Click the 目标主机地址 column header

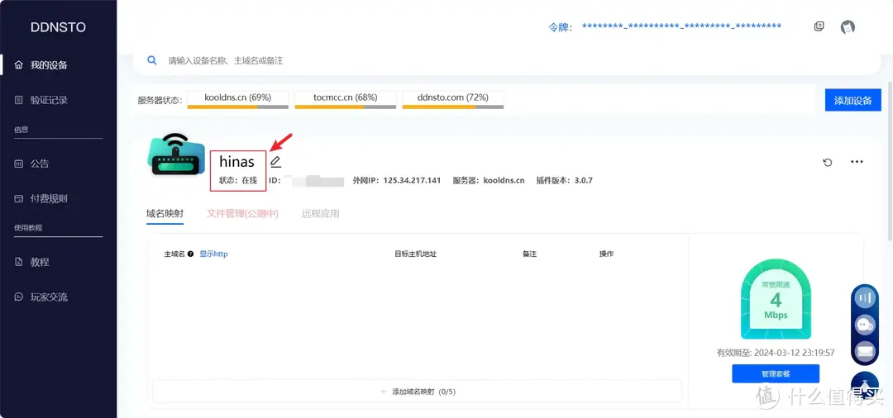(415, 254)
